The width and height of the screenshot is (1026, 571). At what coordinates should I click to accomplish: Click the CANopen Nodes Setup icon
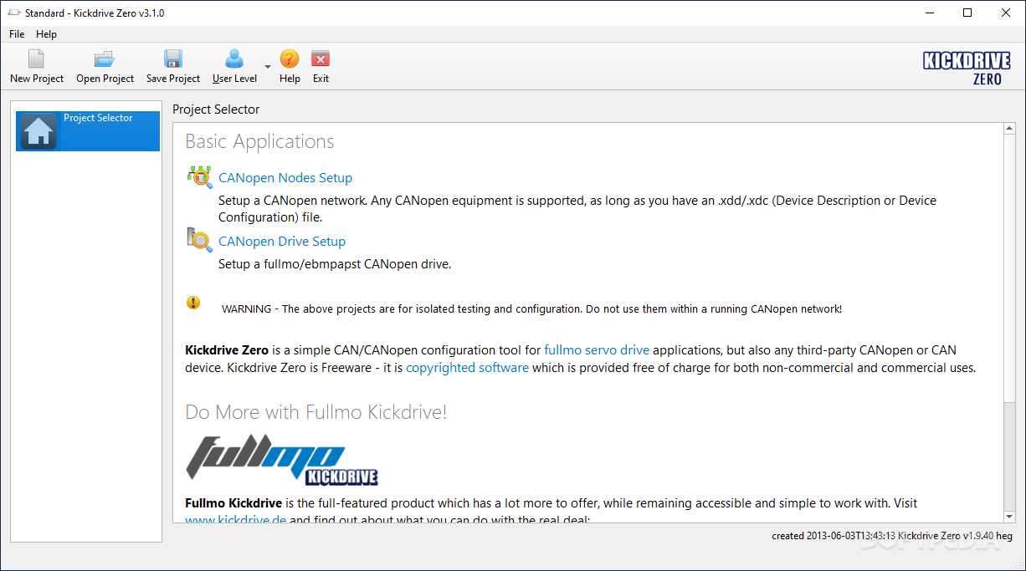pyautogui.click(x=199, y=176)
